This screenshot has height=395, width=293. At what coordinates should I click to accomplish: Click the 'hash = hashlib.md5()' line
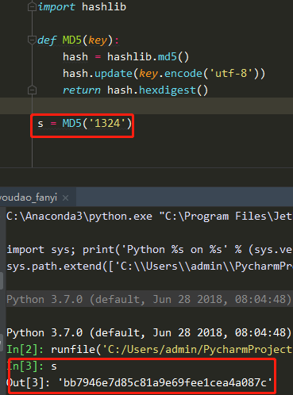coord(125,57)
